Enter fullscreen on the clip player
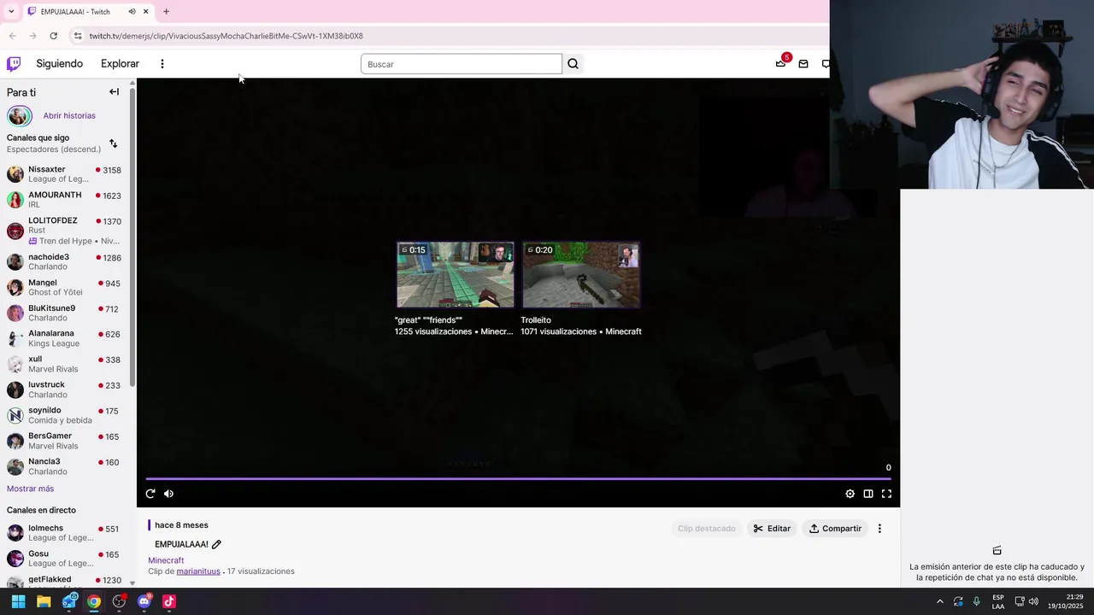 886,494
